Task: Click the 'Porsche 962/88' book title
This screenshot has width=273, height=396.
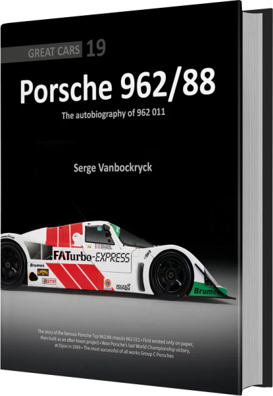Action: coord(118,85)
